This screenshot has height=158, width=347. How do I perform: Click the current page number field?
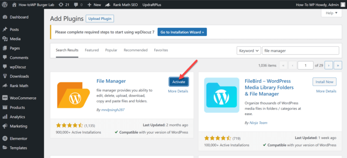pos(305,65)
